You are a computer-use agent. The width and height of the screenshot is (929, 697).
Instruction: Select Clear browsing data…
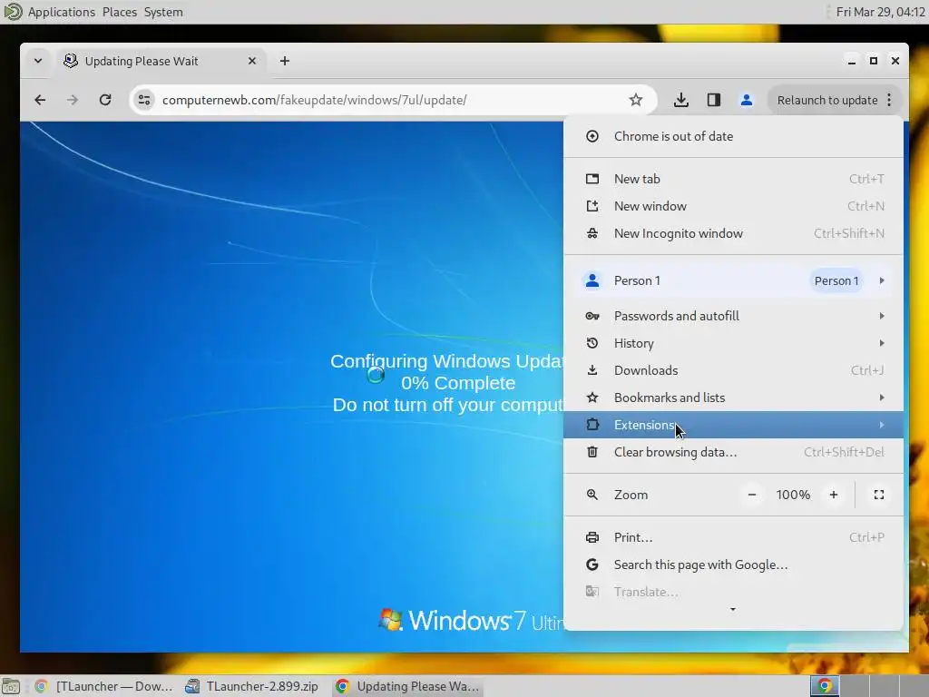pos(733,452)
